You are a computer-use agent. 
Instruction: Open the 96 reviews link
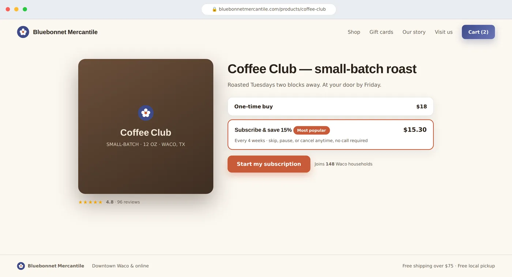point(128,202)
